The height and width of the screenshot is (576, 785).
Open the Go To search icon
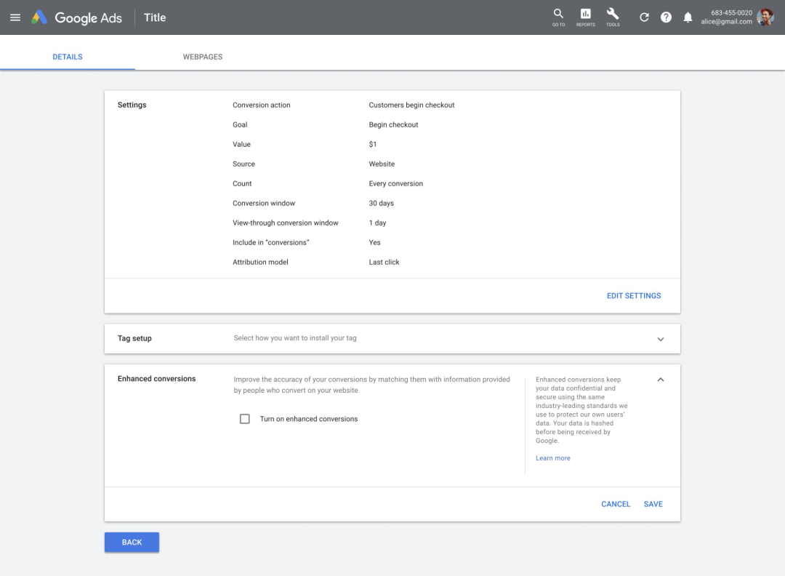(558, 15)
